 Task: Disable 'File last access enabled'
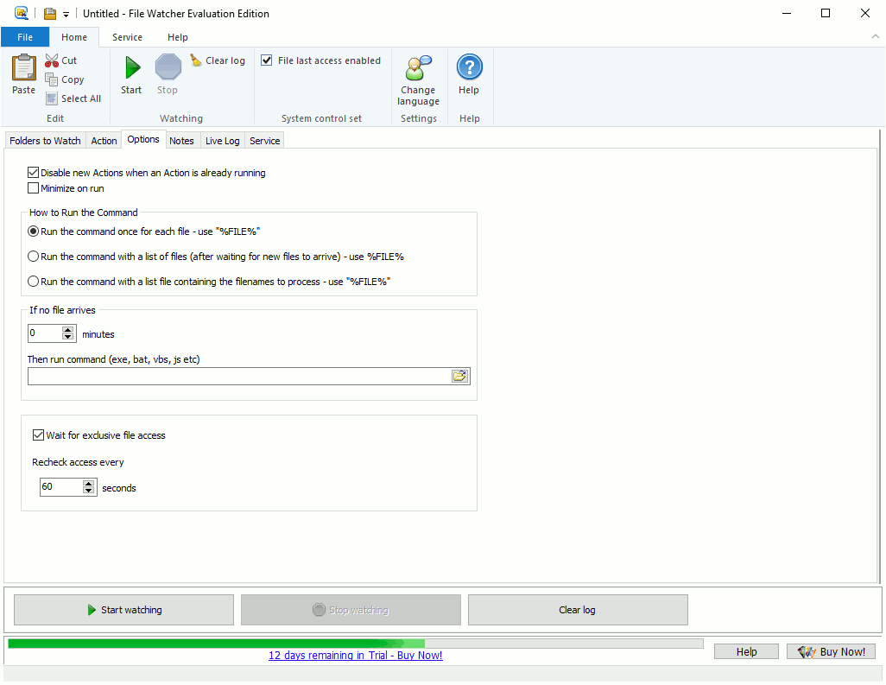click(267, 60)
